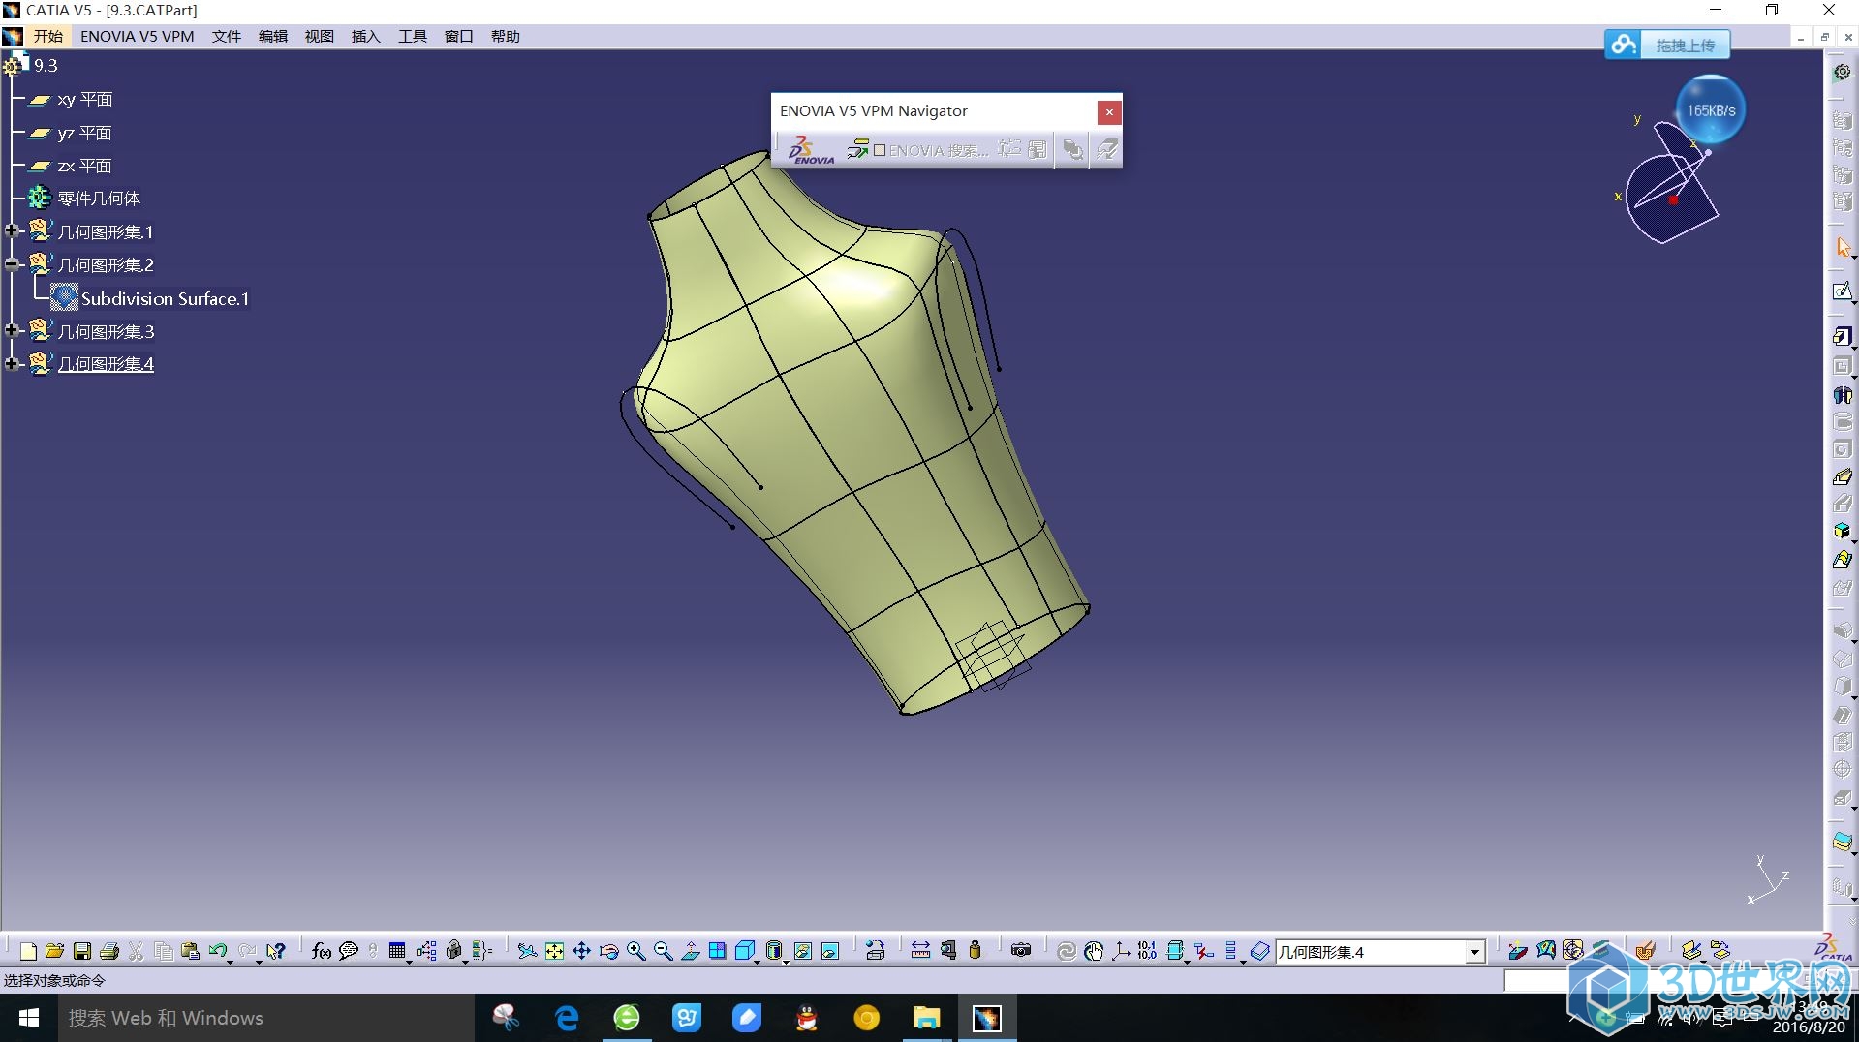Tick the ENOVIA search checkbox in Navigator
The image size is (1859, 1042).
tap(880, 150)
